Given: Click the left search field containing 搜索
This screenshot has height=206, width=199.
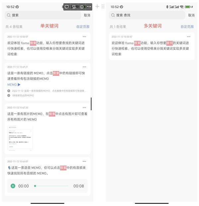Looking at the screenshot, I should pos(43,15).
